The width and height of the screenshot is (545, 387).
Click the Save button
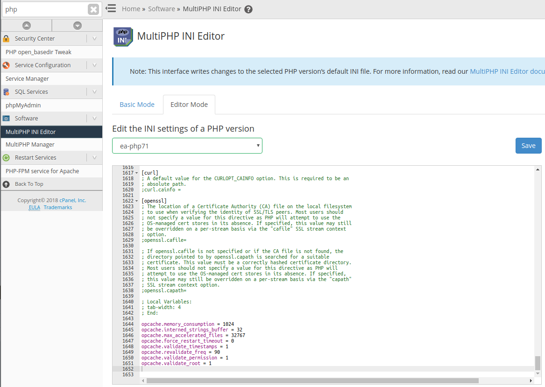528,146
